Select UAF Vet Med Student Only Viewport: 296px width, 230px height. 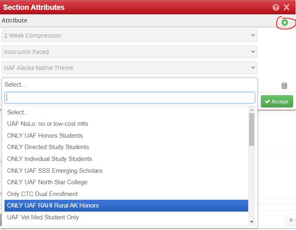(x=43, y=217)
